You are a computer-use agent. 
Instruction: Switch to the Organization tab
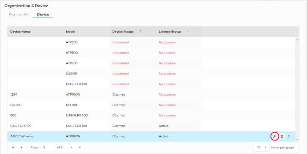19,15
